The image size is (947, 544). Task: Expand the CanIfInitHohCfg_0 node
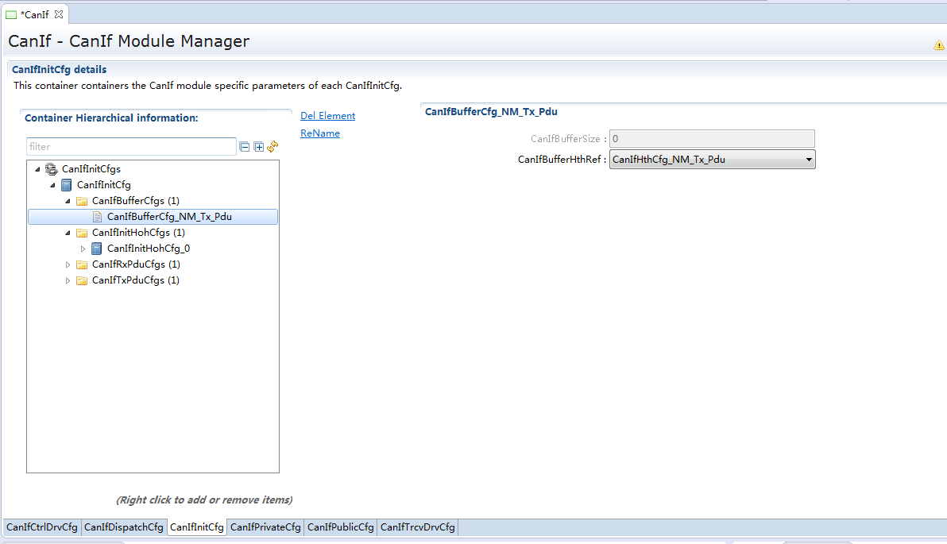(x=83, y=249)
